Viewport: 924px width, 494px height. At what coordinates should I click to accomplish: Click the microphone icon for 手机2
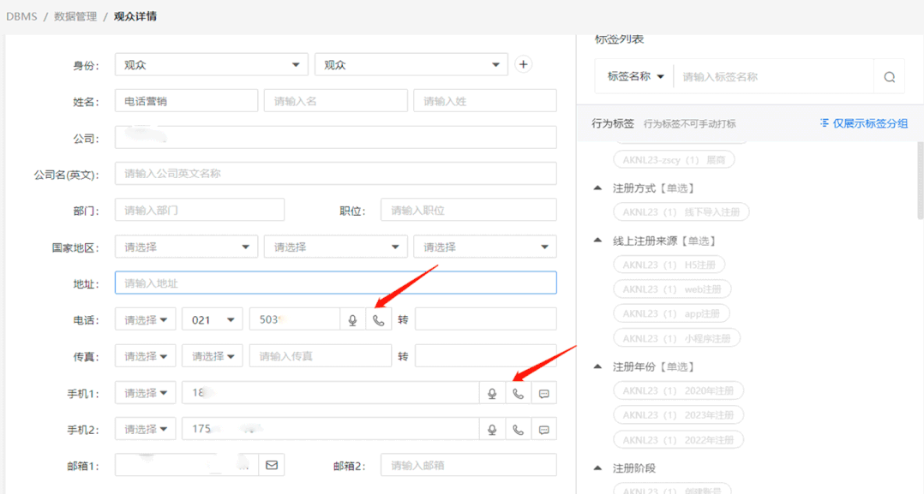pyautogui.click(x=492, y=430)
